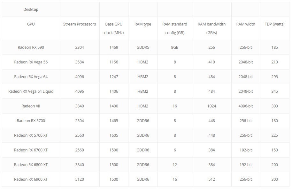
Task: Select the "Radeon RX 590" row name
Action: 31,47
